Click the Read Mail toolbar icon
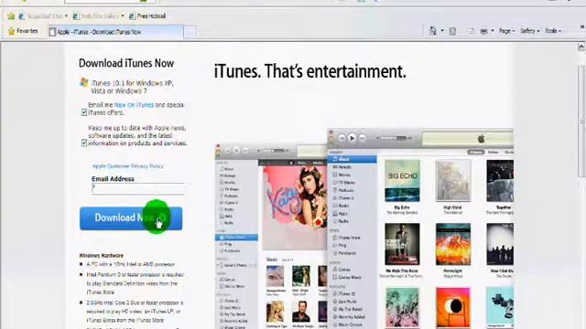 tap(472, 31)
